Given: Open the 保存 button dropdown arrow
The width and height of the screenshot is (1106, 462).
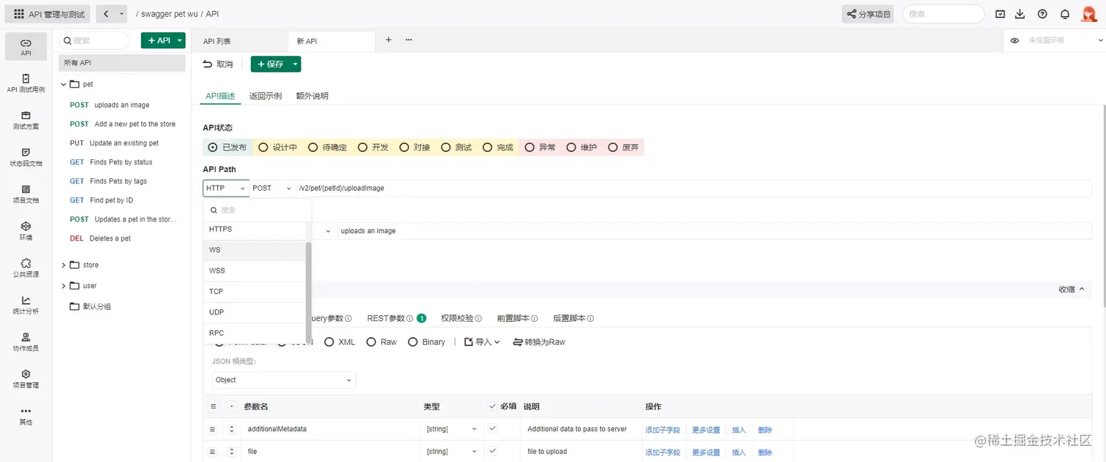Looking at the screenshot, I should click(295, 64).
